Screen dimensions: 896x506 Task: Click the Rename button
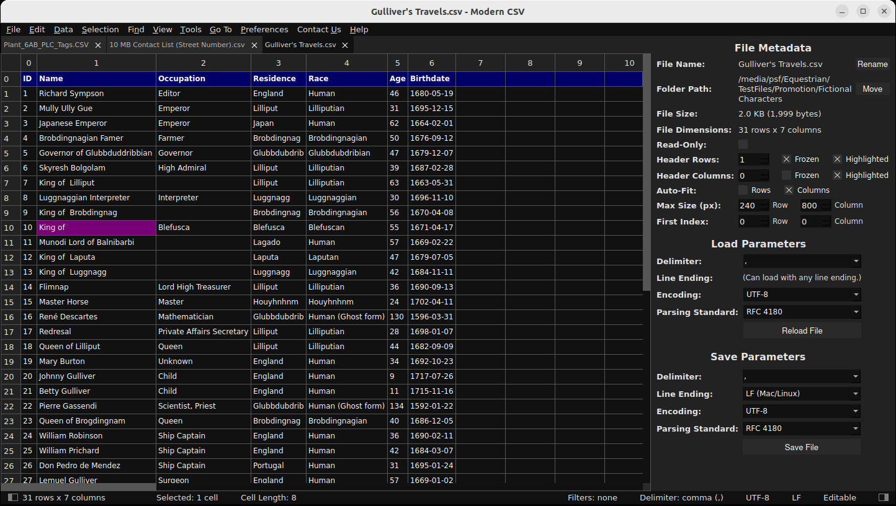[872, 64]
